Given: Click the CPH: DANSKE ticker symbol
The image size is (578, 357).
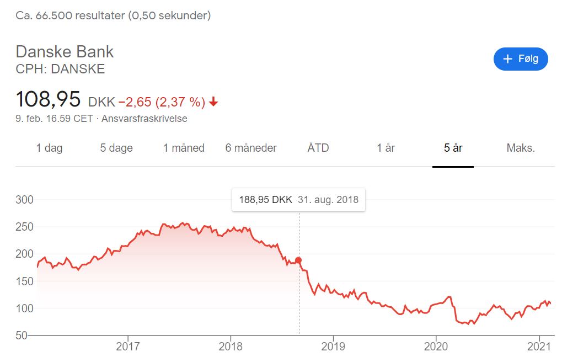Looking at the screenshot, I should click(60, 69).
